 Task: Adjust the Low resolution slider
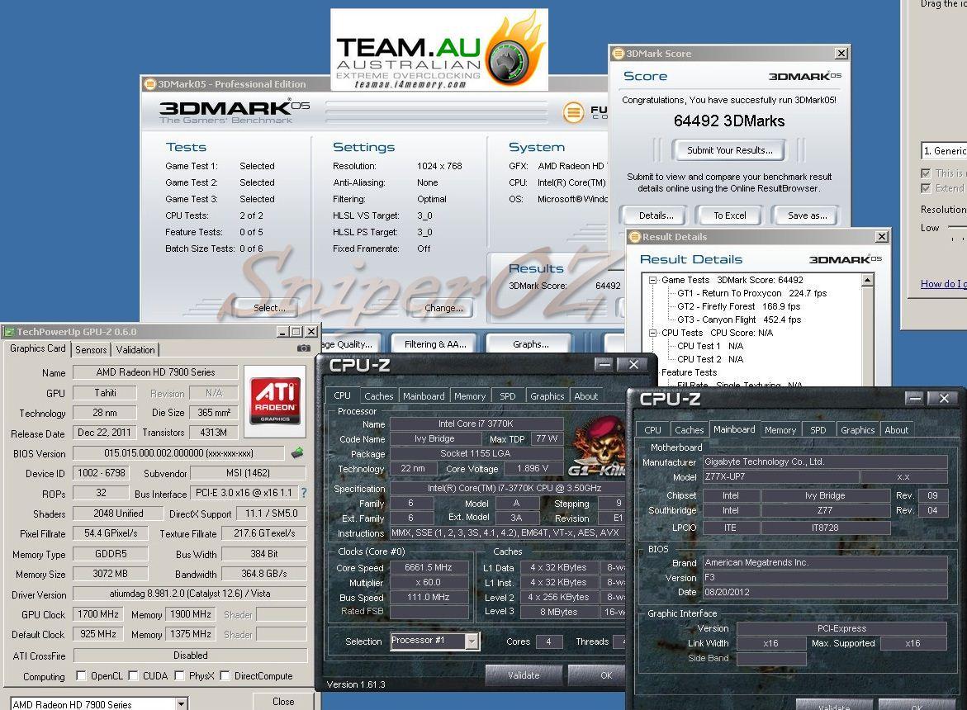pos(957,228)
